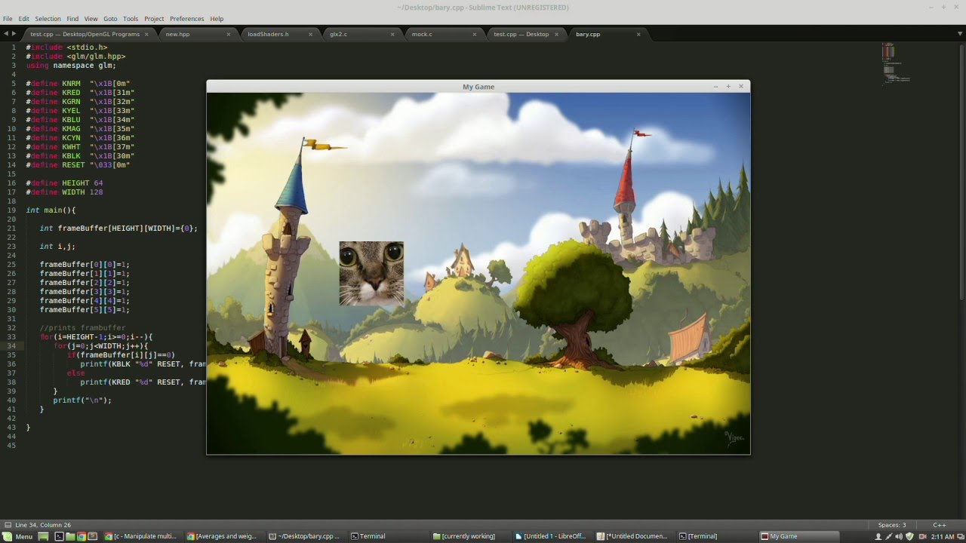The height and width of the screenshot is (543, 966).
Task: Click the tab scroll left arrow
Action: (x=6, y=34)
